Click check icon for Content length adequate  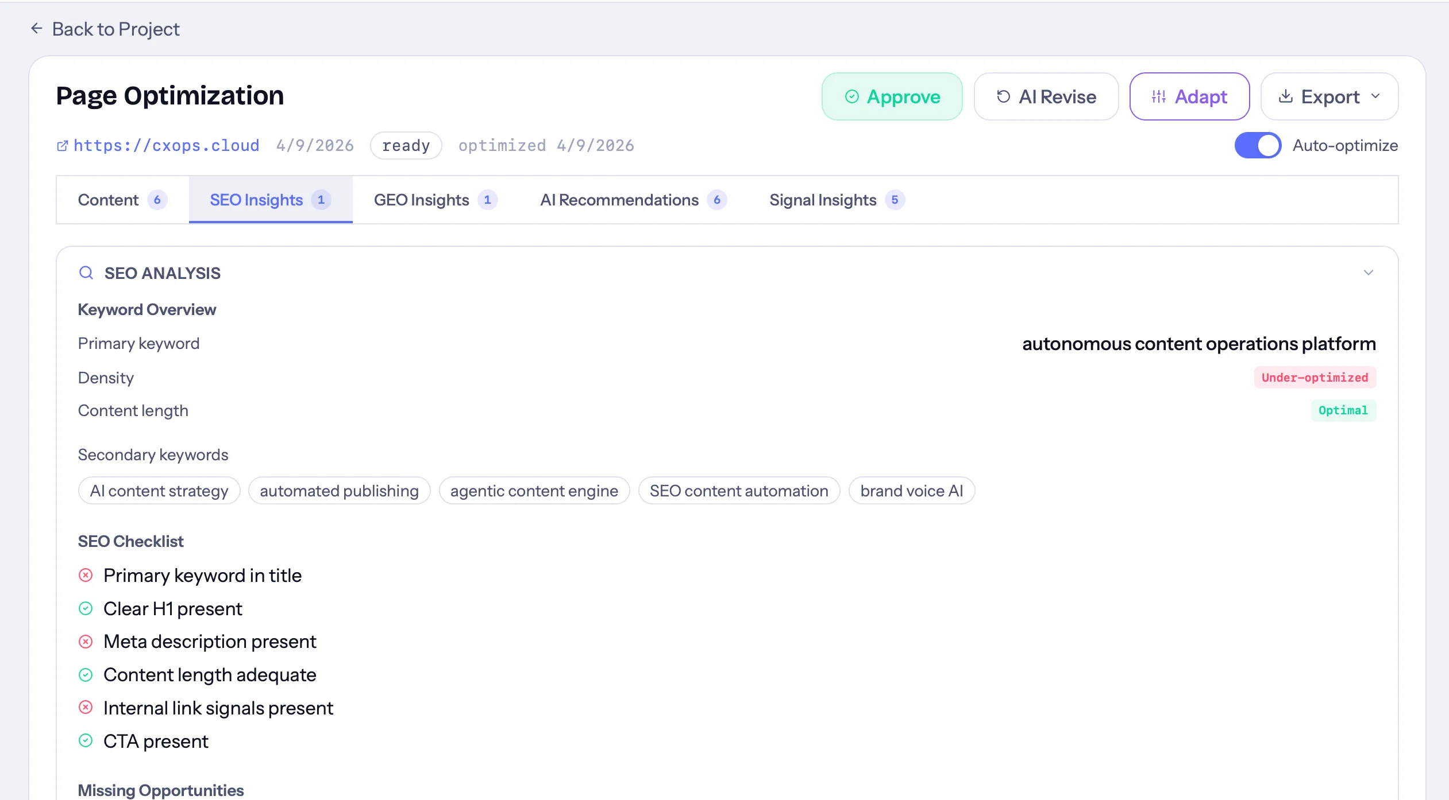pyautogui.click(x=86, y=674)
